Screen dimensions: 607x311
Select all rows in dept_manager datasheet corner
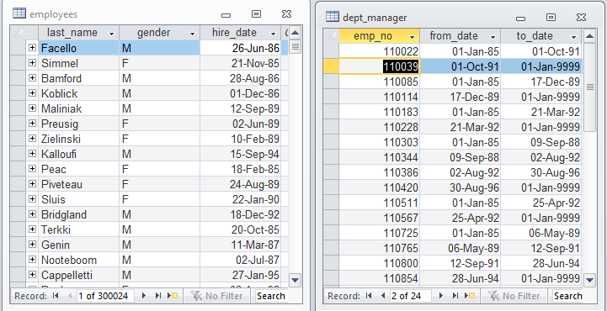coord(331,36)
